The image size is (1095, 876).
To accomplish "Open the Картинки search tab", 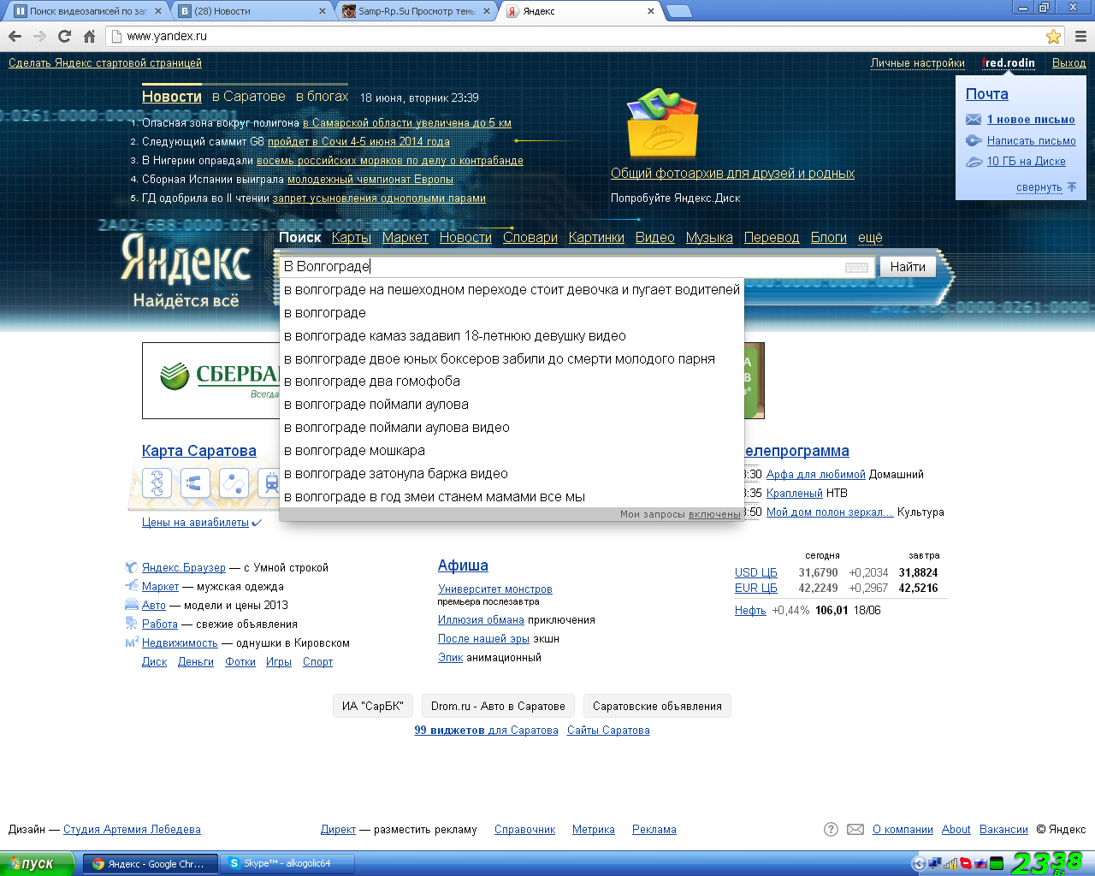I will (596, 238).
